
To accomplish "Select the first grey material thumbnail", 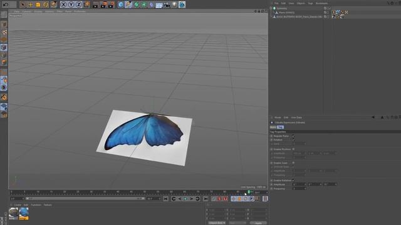I will click(14, 214).
